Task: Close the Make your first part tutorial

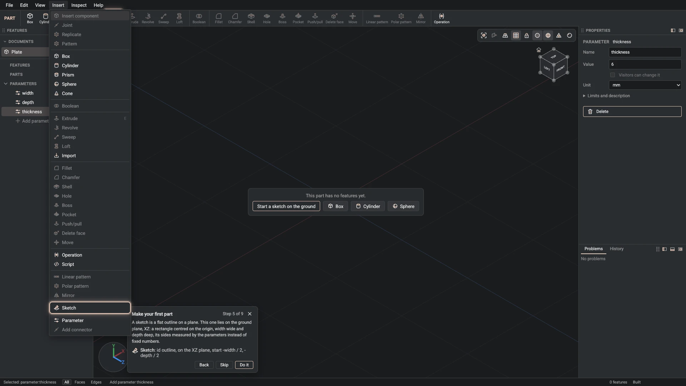Action: pos(250,314)
